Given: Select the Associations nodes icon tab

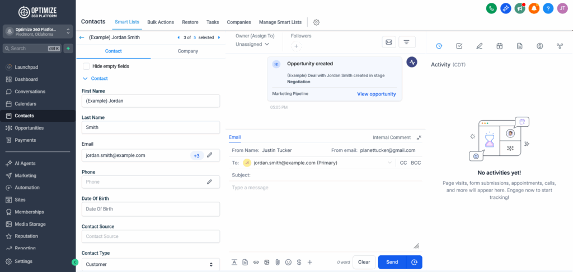Looking at the screenshot, I should [x=560, y=46].
